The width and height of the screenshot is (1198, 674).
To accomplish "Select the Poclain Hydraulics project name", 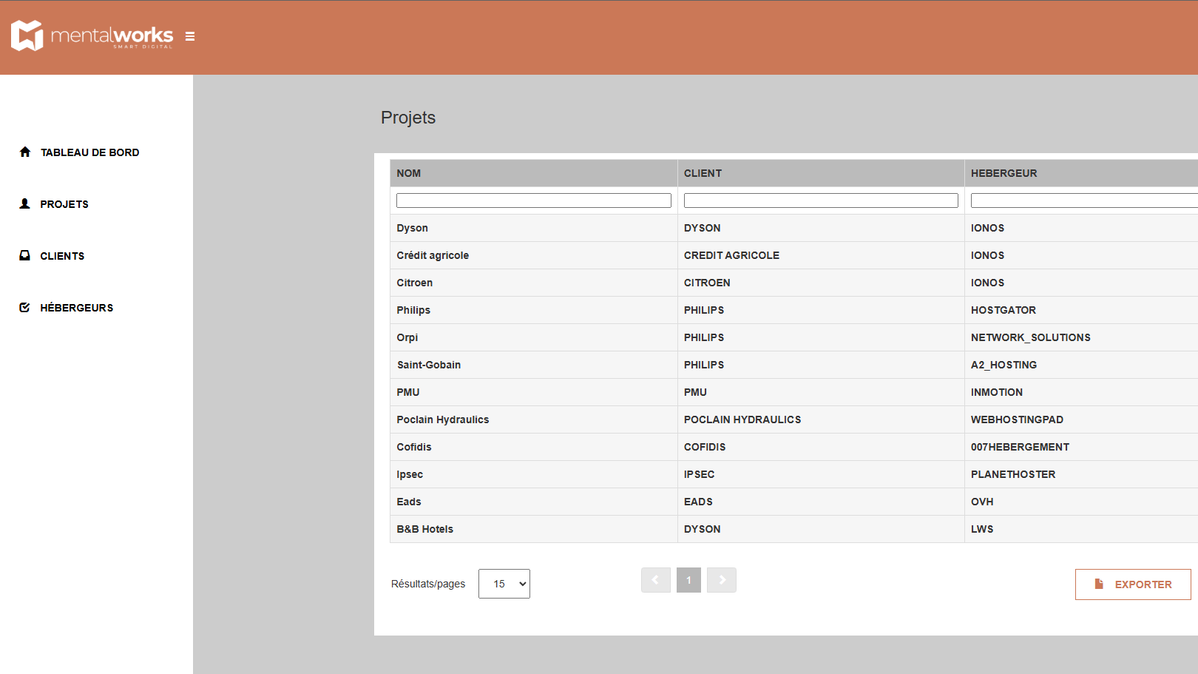I will coord(443,419).
